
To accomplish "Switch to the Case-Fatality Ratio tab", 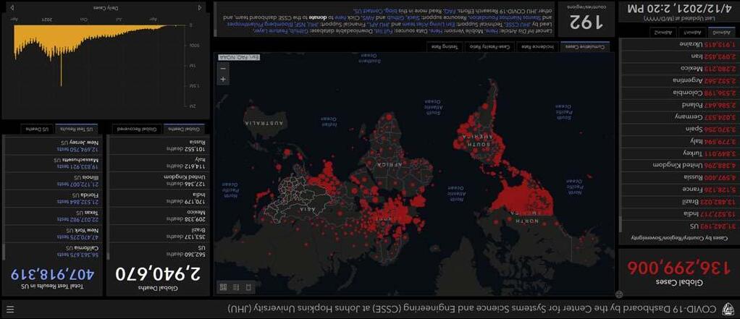I will [x=489, y=46].
